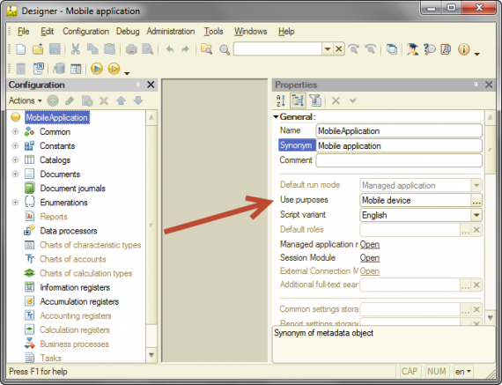The image size is (502, 385).
Task: Click the Comment input field
Action: click(399, 160)
